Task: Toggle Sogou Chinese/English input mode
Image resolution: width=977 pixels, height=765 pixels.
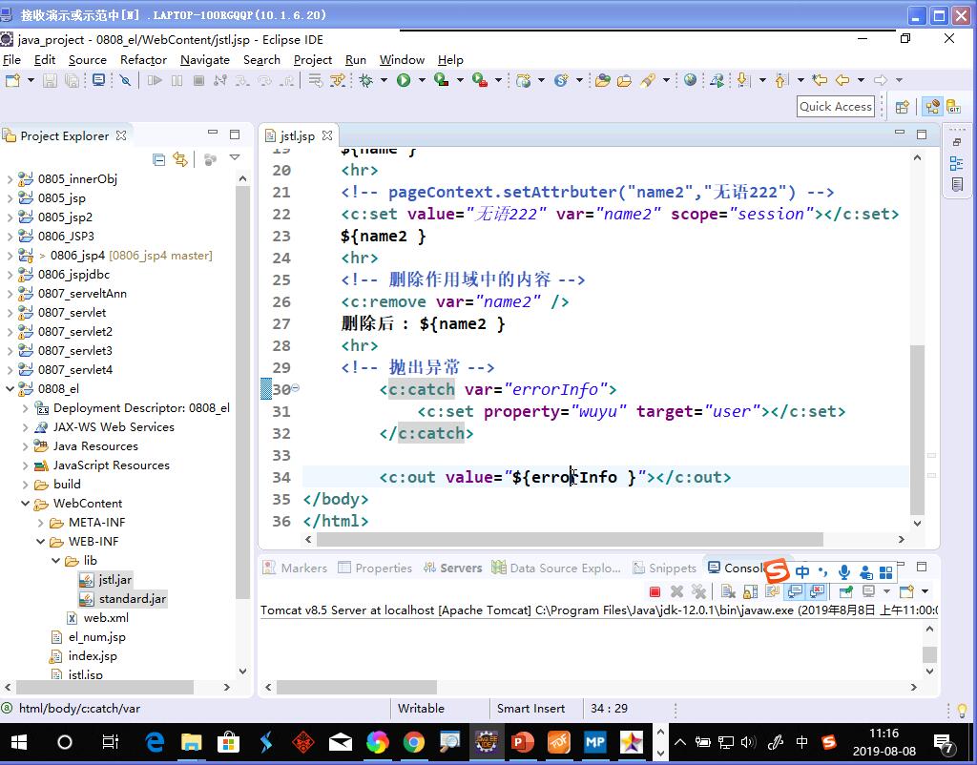Action: (x=802, y=571)
